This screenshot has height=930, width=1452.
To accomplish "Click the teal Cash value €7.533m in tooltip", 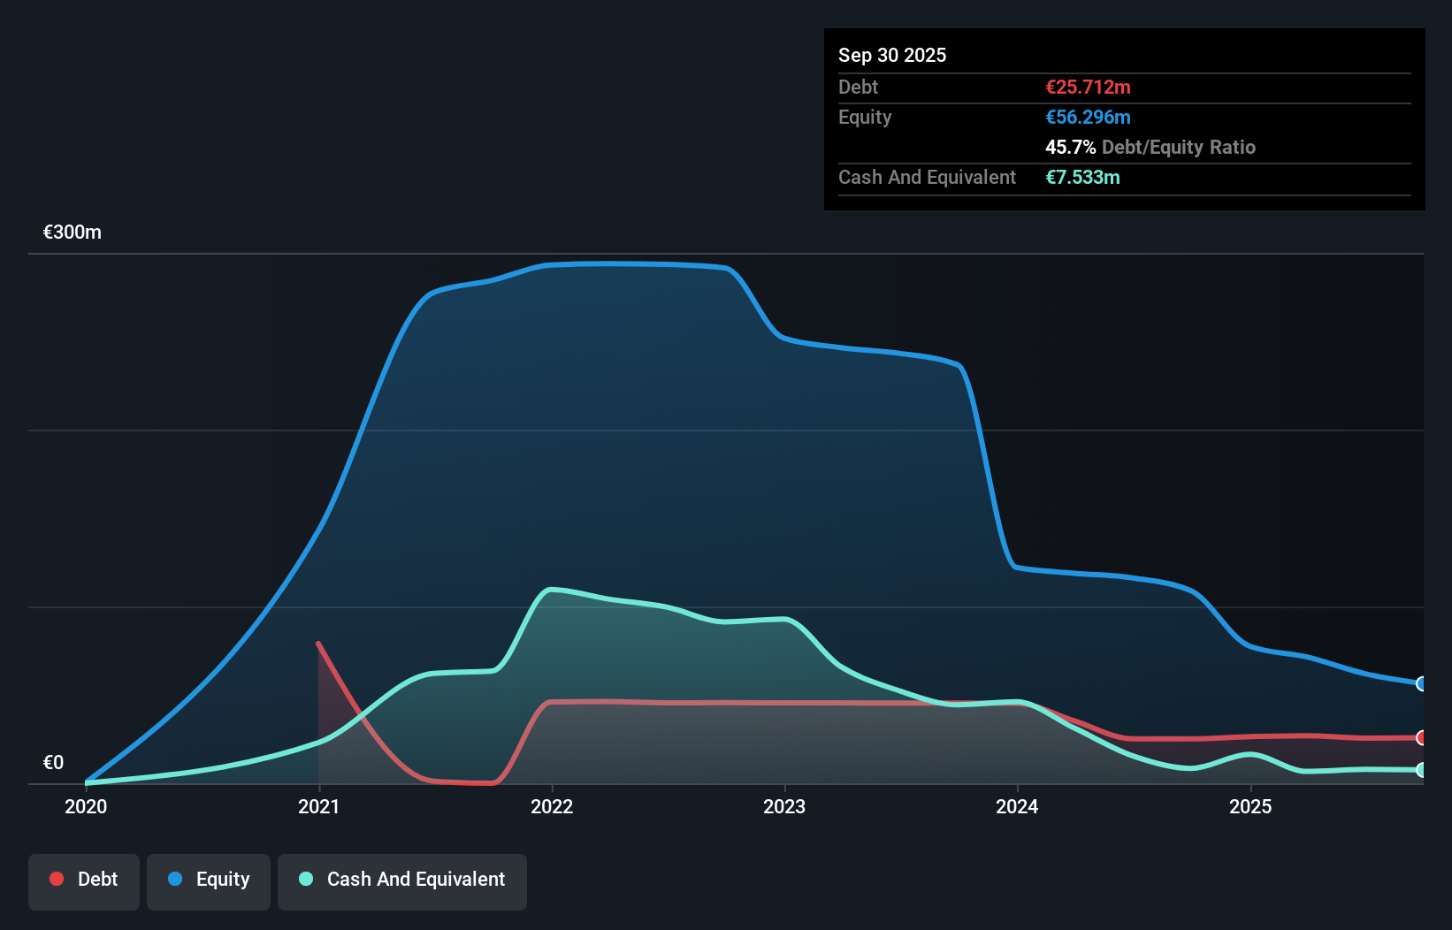I will pos(1082,177).
